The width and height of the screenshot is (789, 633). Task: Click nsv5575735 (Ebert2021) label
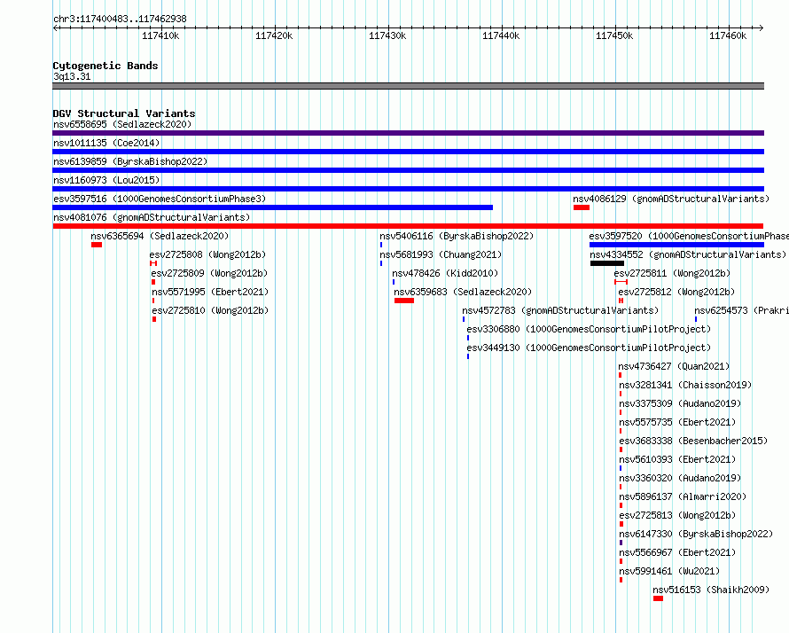[677, 422]
